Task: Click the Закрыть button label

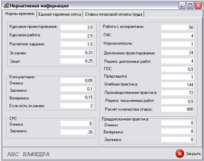Action: (x=193, y=153)
